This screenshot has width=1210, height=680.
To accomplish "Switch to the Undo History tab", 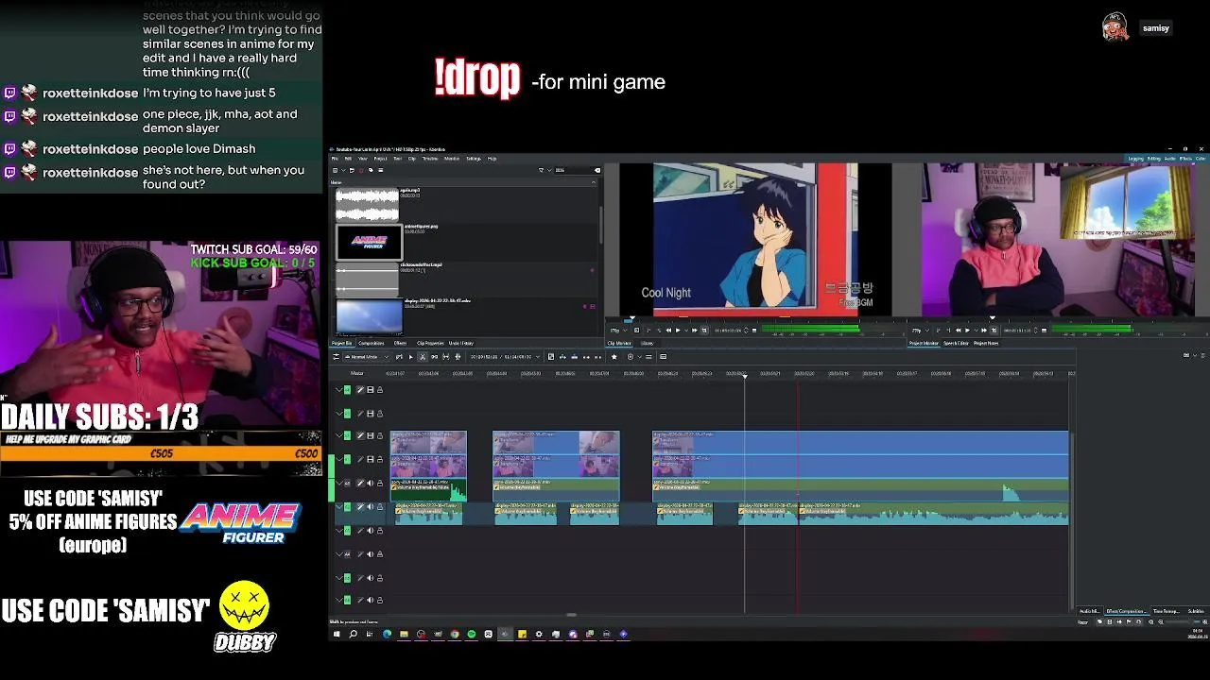I will 461,343.
